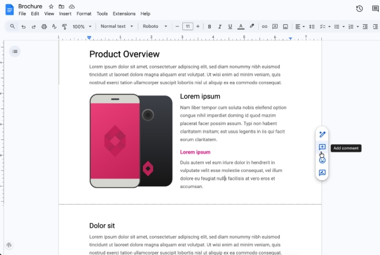Click the floating Add comment button
This screenshot has width=380, height=255.
(322, 147)
